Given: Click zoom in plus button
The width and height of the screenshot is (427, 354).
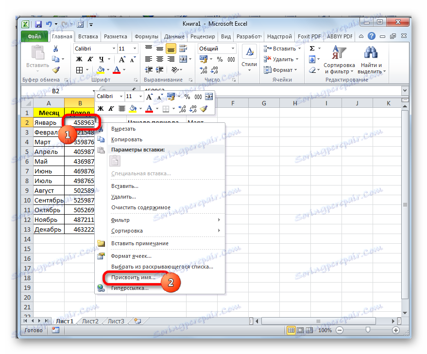Looking at the screenshot, I should point(396,330).
